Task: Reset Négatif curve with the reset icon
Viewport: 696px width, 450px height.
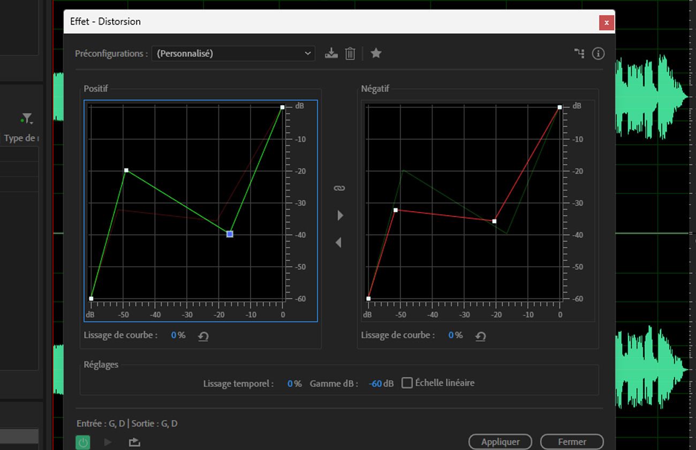Action: (x=480, y=336)
